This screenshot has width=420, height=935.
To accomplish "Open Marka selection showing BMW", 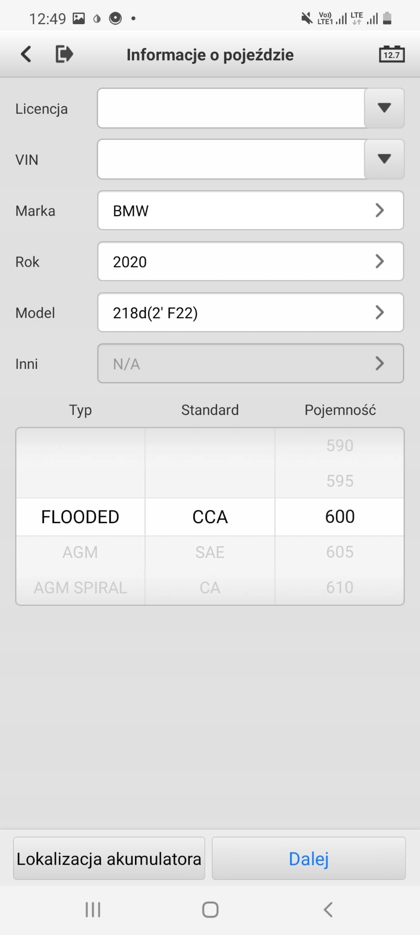I will (x=250, y=210).
